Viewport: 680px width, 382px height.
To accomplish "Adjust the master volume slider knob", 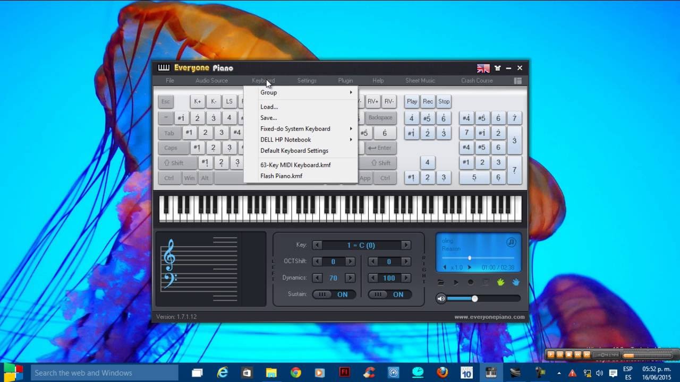I will (474, 299).
